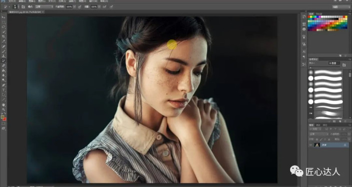Viewport: 352px width, 187px height.
Task: Pick the red swatch in Swatches panel
Action: (x=309, y=16)
